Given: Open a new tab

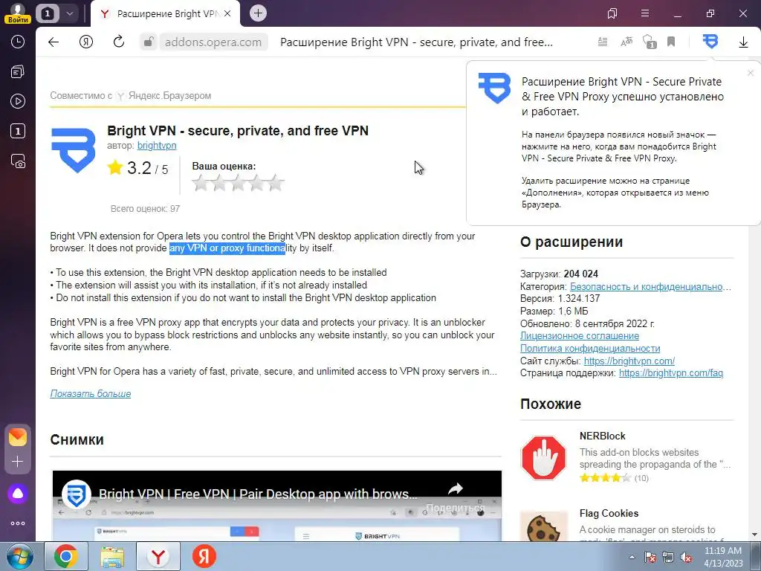Looking at the screenshot, I should (x=258, y=13).
